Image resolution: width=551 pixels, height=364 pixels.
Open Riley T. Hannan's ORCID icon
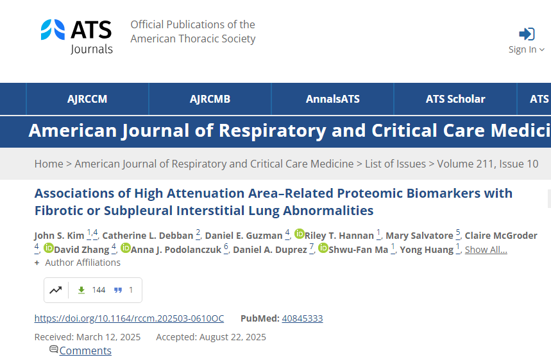pos(300,234)
